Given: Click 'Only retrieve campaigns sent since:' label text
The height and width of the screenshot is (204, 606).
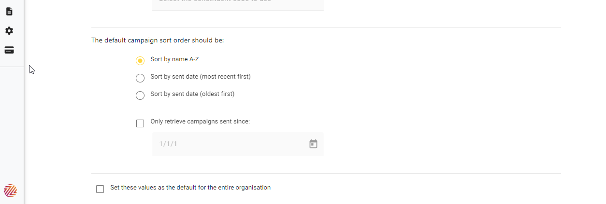Looking at the screenshot, I should pyautogui.click(x=200, y=122).
